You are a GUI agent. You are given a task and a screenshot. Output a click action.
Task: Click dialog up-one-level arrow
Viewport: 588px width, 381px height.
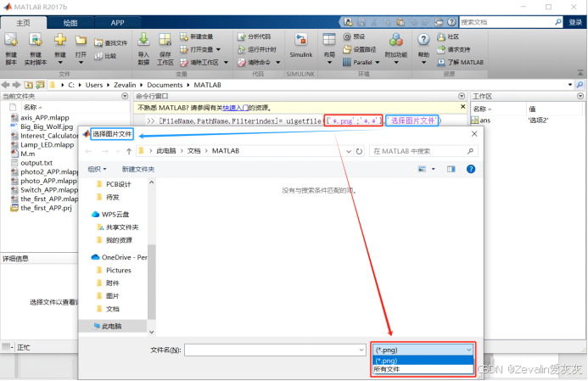(x=129, y=151)
